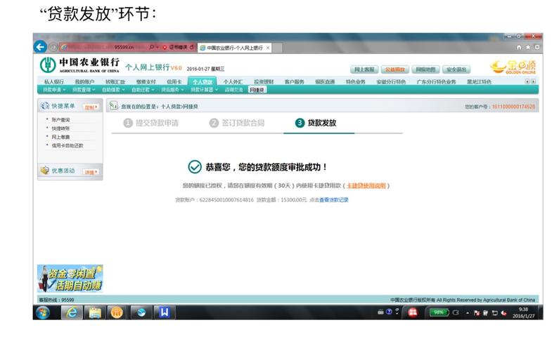
Task: Expand the 自助还款 submenu dropdown
Action: (x=143, y=90)
